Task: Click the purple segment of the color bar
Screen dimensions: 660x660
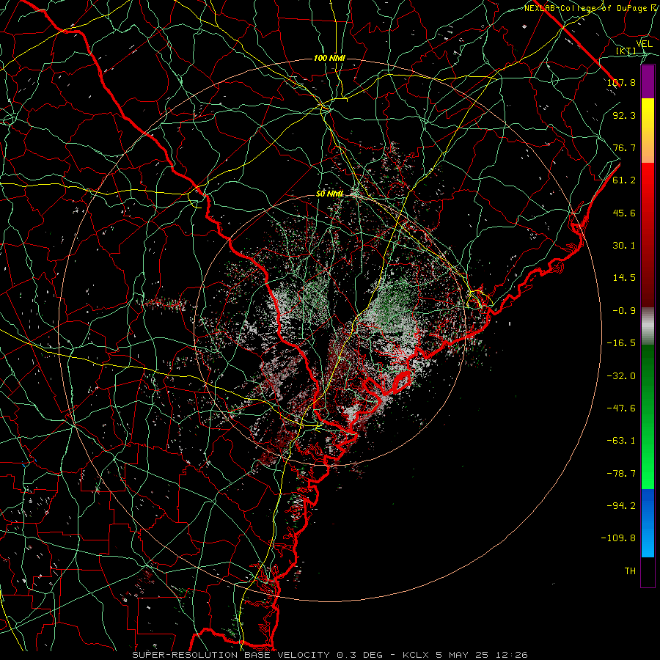Action: (x=648, y=81)
